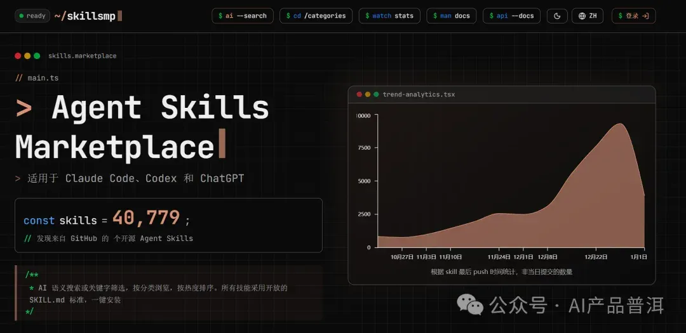Viewport: 686px width, 333px height.
Task: Open api --docs navigation link
Action: click(x=511, y=16)
